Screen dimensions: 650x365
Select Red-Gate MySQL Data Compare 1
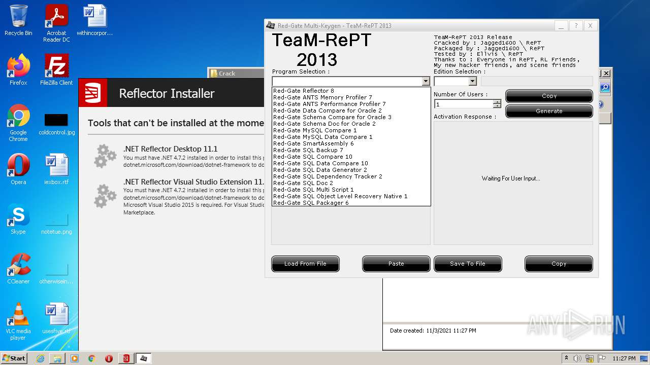pos(351,137)
